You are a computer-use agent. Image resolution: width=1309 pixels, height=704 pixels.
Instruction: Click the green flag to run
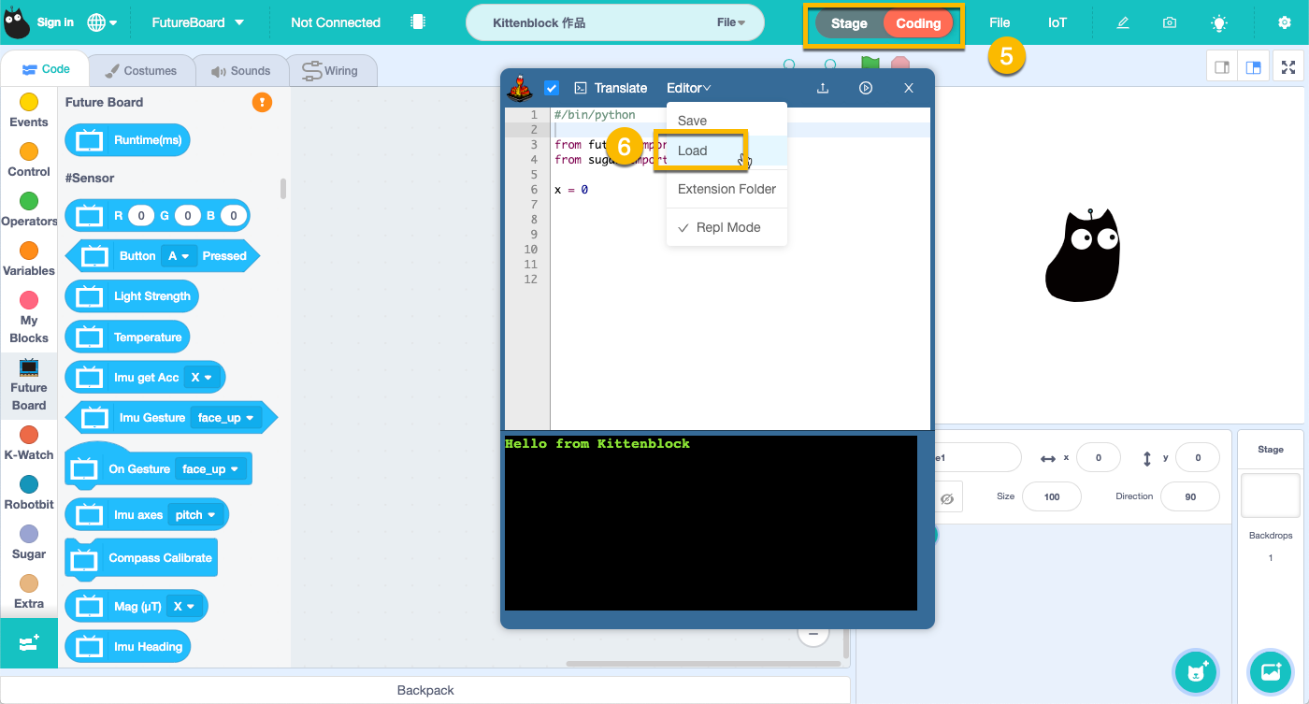tap(870, 64)
